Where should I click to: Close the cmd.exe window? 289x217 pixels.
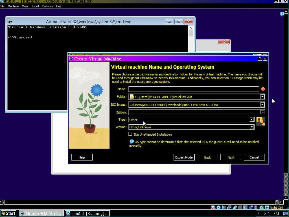(x=188, y=21)
